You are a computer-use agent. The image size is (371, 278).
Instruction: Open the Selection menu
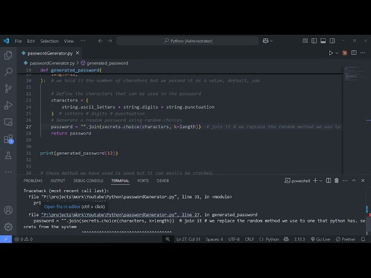tap(49, 41)
